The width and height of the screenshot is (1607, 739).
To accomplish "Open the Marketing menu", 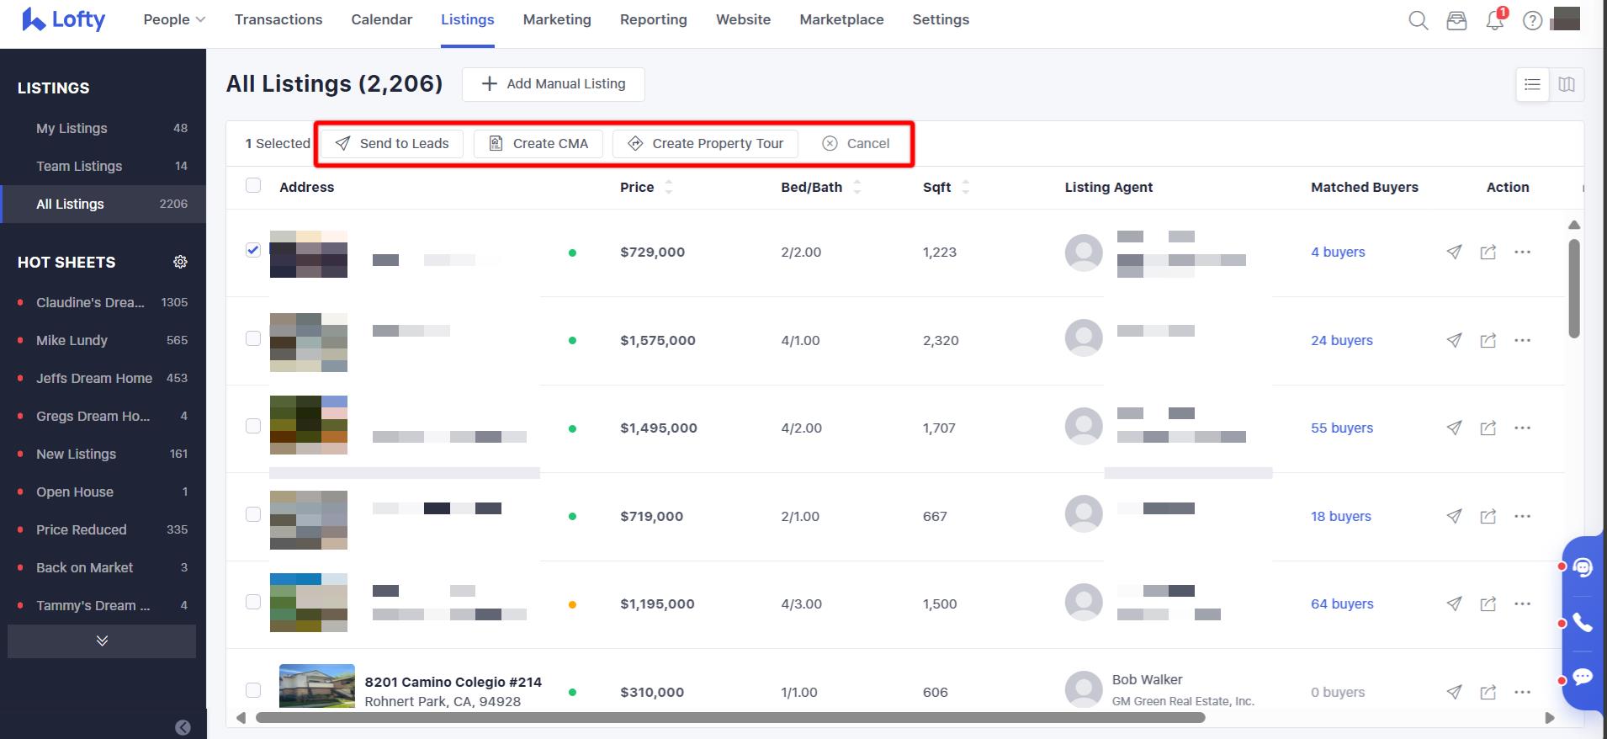I will click(556, 19).
